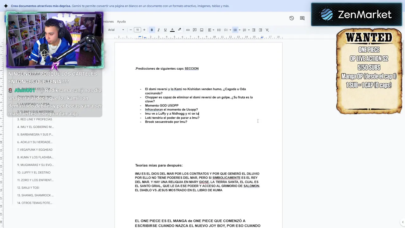Viewport: 405px width, 228px height.
Task: Expand the numbered list options arrow
Action: click(x=249, y=30)
